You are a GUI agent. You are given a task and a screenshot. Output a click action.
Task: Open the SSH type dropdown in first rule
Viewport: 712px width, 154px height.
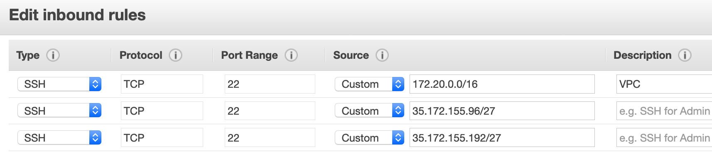(59, 84)
